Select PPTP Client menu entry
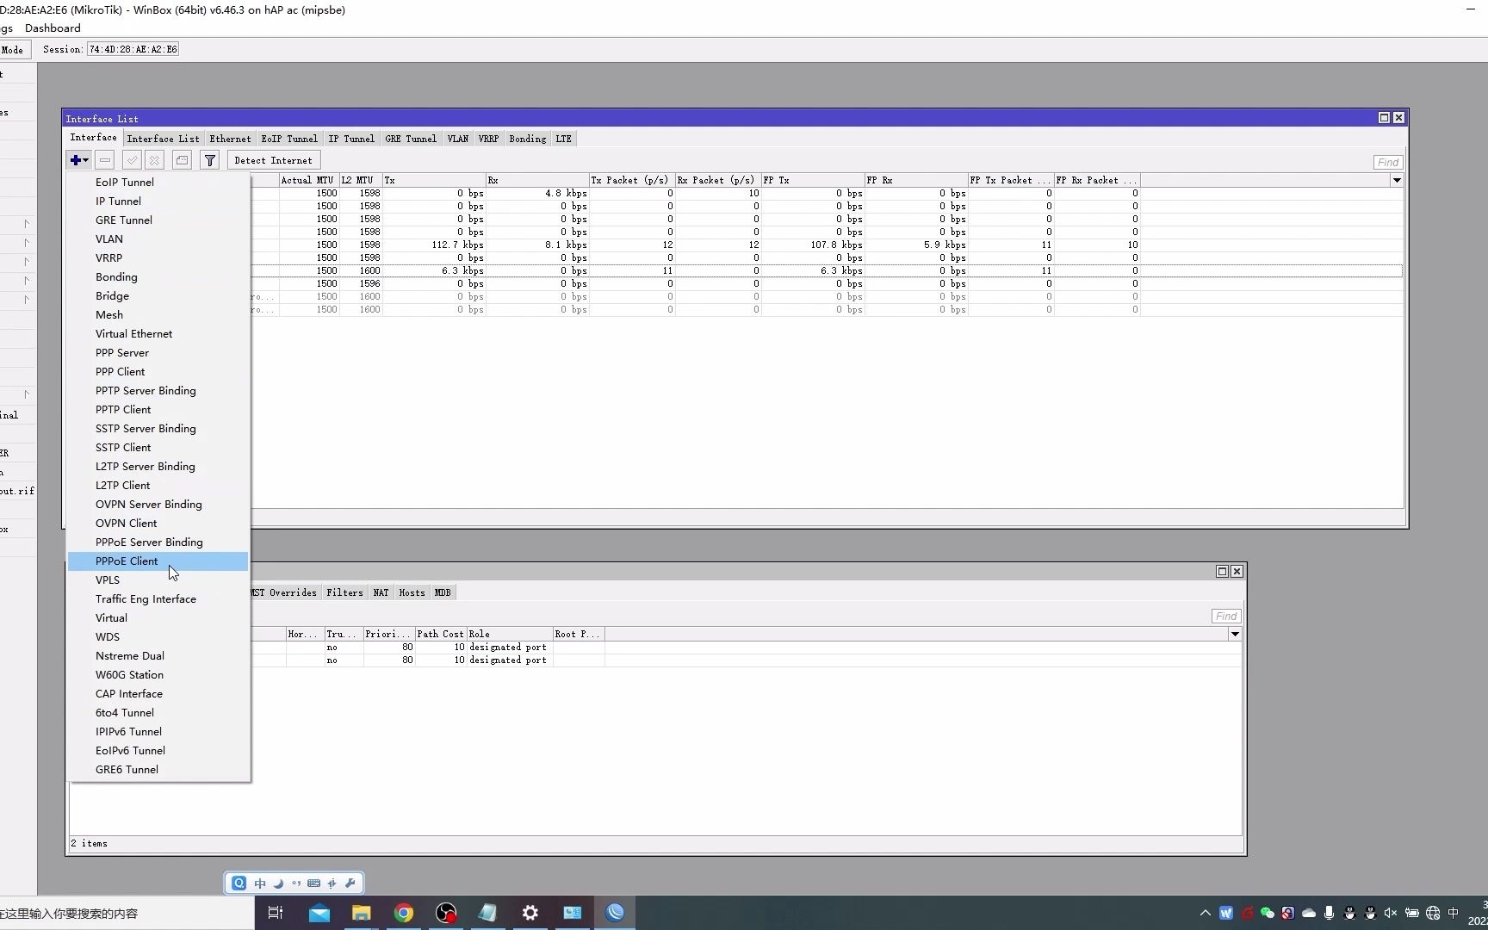The height and width of the screenshot is (930, 1488). pyautogui.click(x=158, y=410)
